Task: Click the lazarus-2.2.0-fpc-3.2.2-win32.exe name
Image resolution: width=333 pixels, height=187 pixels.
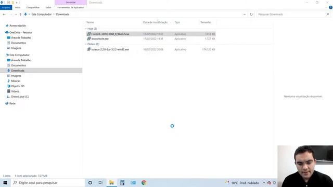Action: click(110, 49)
